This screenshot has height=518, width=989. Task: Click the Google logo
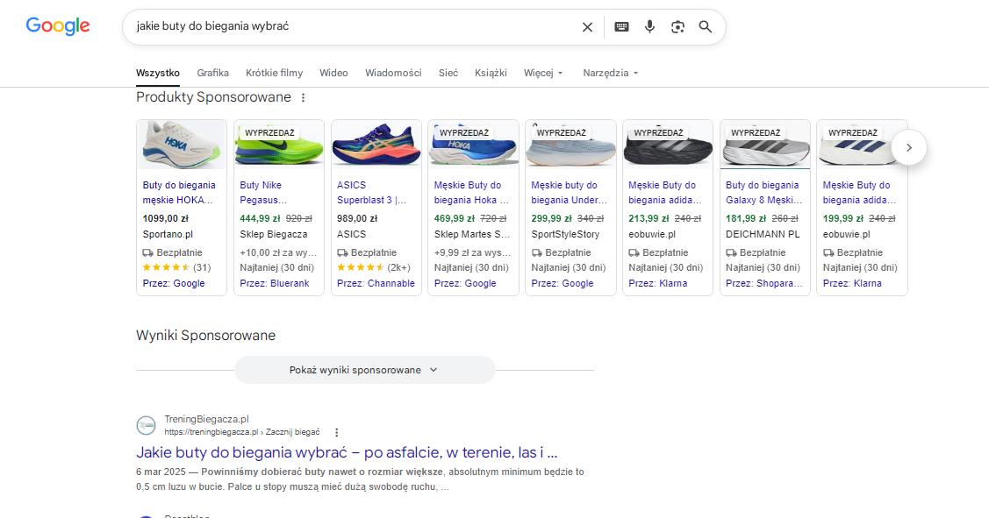[x=58, y=26]
